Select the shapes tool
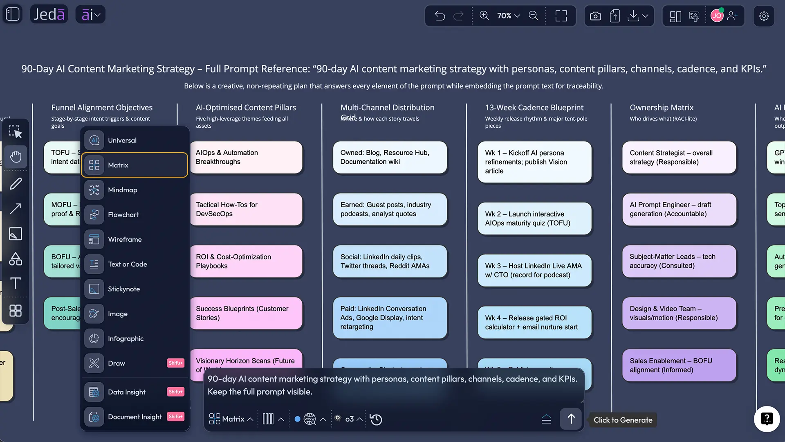785x442 pixels. tap(16, 259)
